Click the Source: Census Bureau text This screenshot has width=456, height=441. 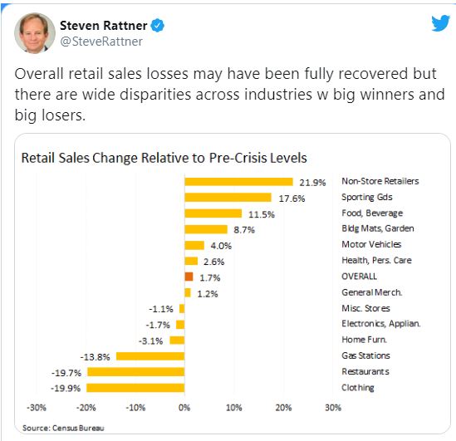pyautogui.click(x=63, y=428)
